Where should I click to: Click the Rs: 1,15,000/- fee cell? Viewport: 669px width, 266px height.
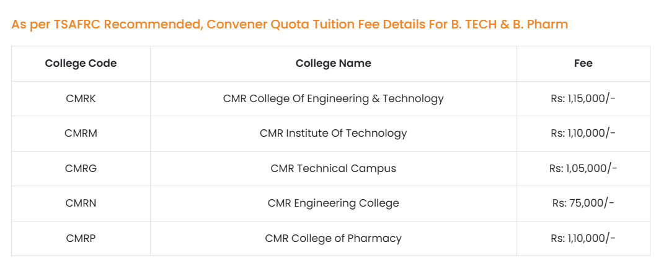[583, 98]
